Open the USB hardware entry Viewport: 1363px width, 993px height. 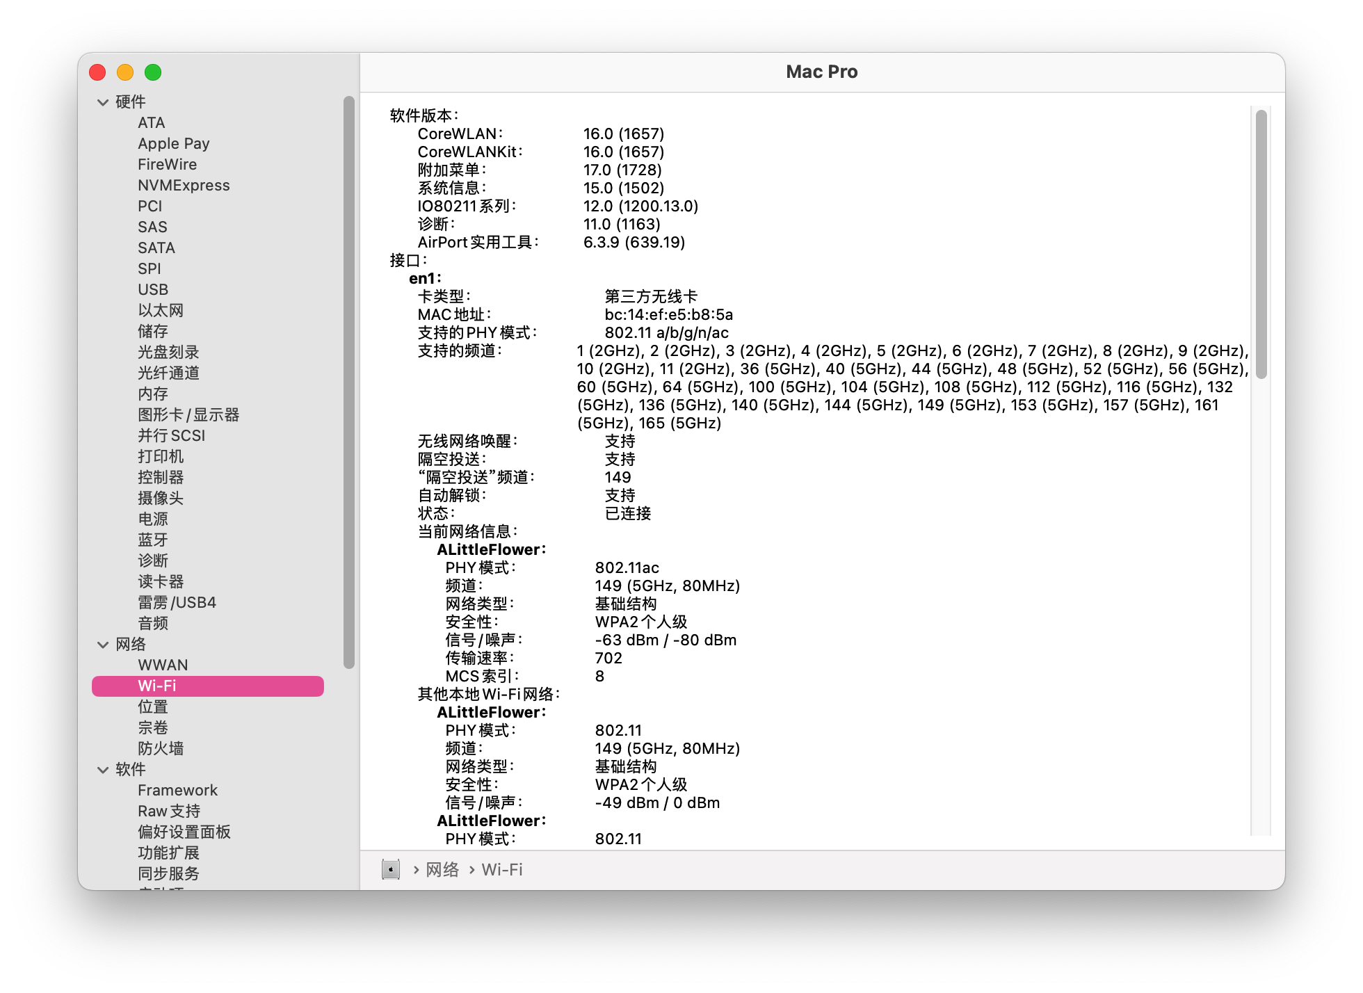coord(153,289)
